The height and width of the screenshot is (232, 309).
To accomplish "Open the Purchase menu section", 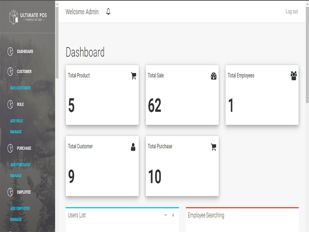I will pyautogui.click(x=24, y=148).
